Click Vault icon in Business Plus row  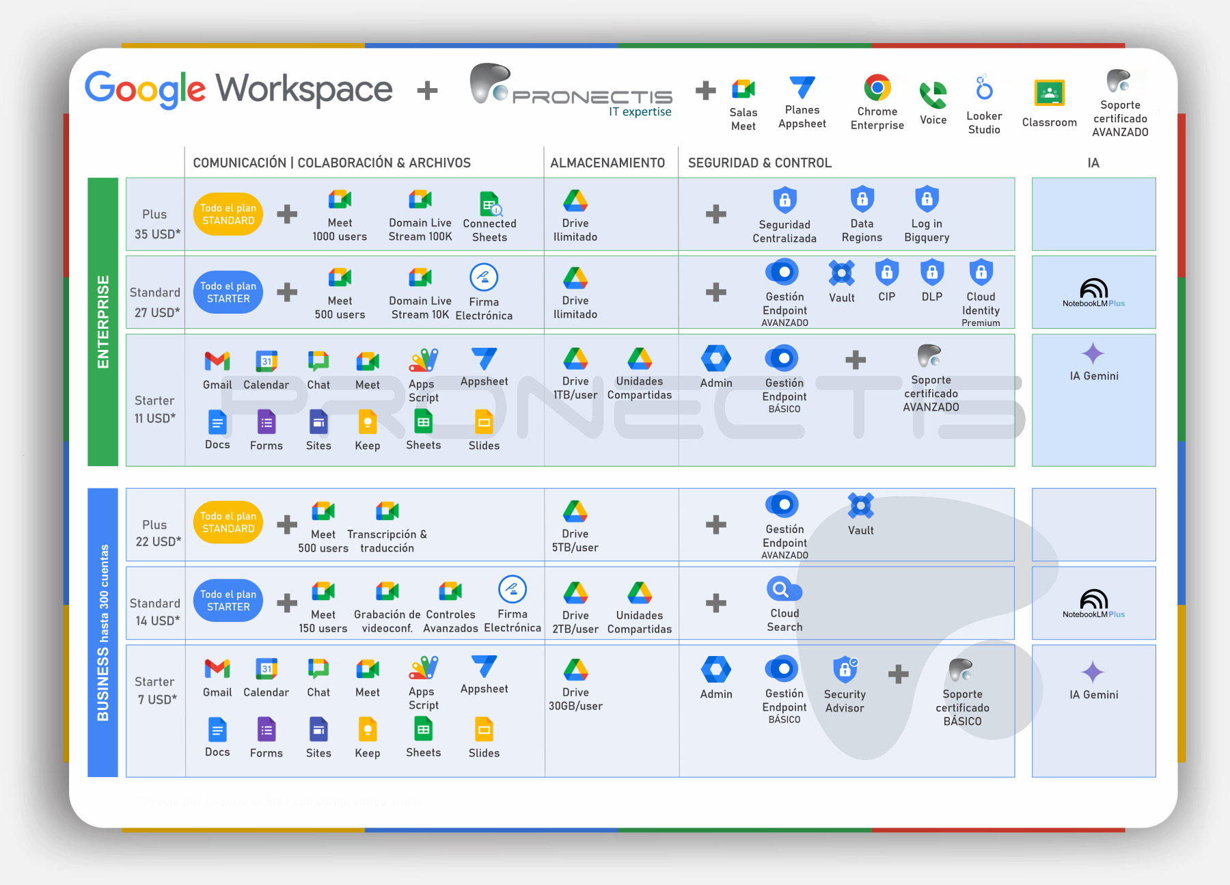coord(861,506)
